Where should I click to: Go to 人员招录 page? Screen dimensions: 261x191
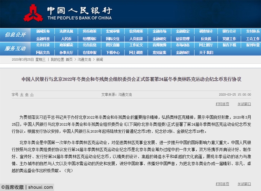pos(136,39)
